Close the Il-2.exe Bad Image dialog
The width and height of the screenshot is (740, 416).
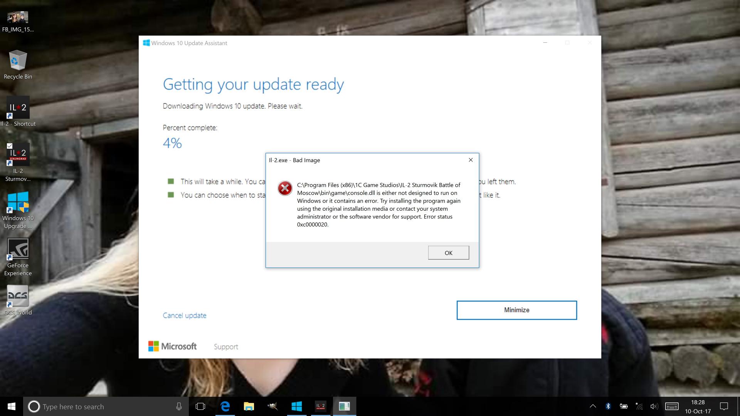[471, 160]
